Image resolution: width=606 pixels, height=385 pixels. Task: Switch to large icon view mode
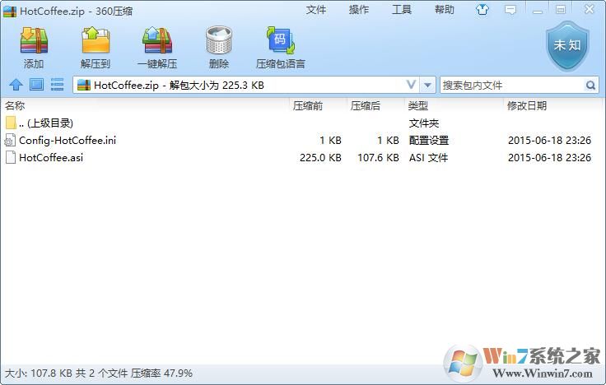(x=37, y=85)
